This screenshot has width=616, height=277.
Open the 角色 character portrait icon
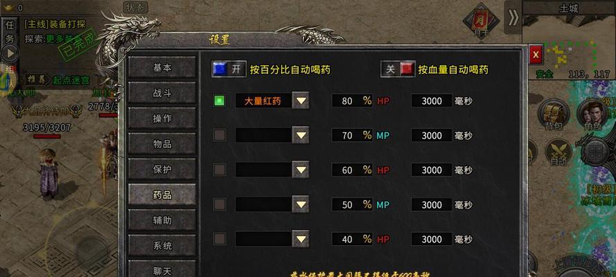click(x=592, y=114)
